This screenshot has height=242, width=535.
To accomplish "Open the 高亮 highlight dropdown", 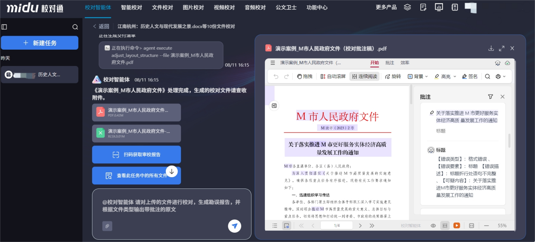I will point(446,76).
